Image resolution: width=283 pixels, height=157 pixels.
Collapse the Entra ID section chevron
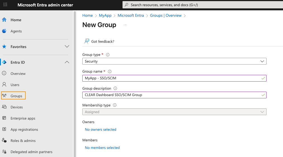click(67, 62)
